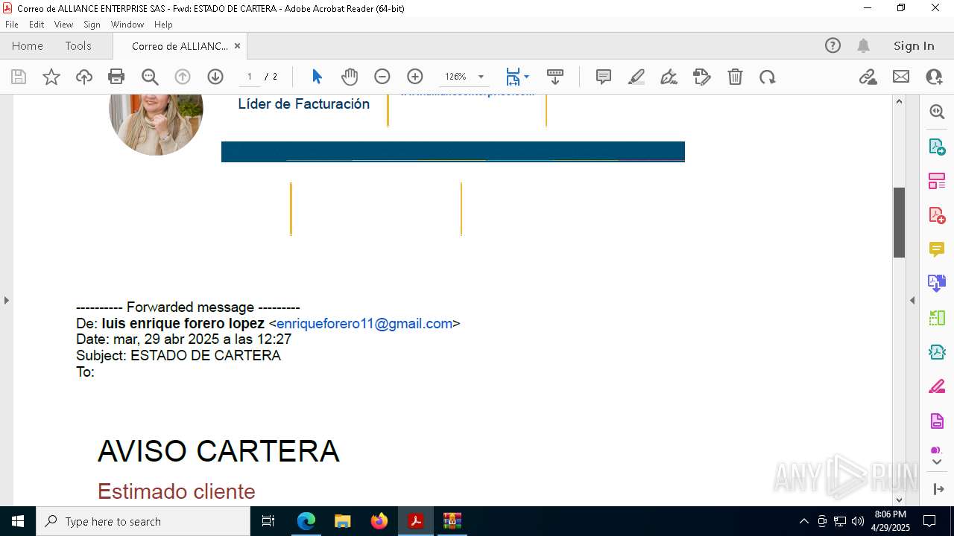Open the Export PDF tool in sidebar

937,146
